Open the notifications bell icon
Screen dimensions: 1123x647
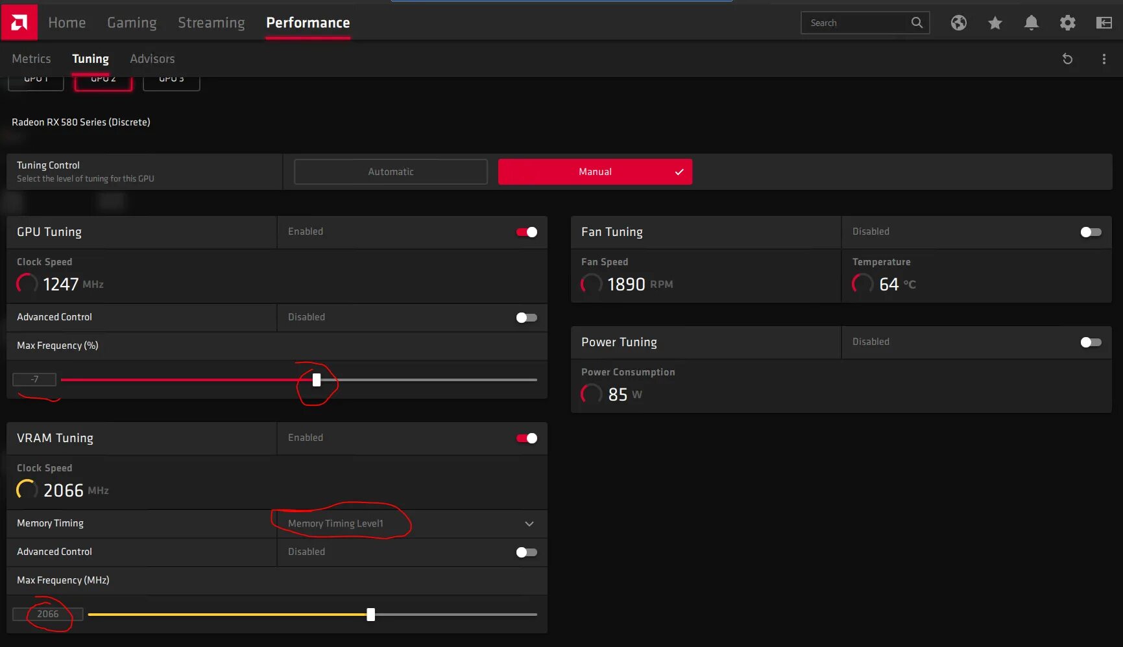pos(1031,23)
